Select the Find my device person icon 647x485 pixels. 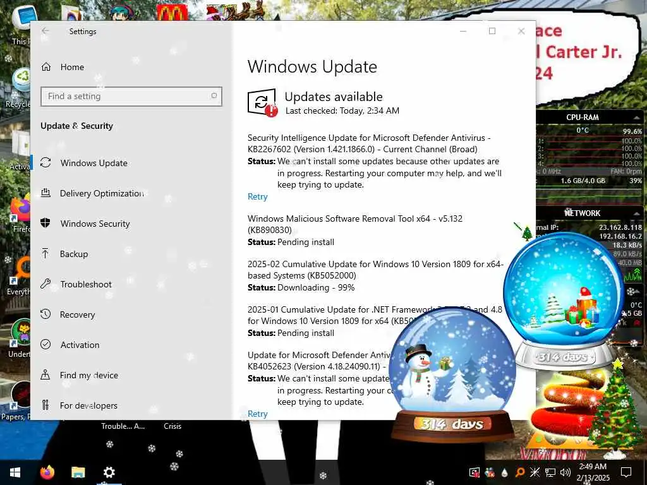tap(45, 374)
